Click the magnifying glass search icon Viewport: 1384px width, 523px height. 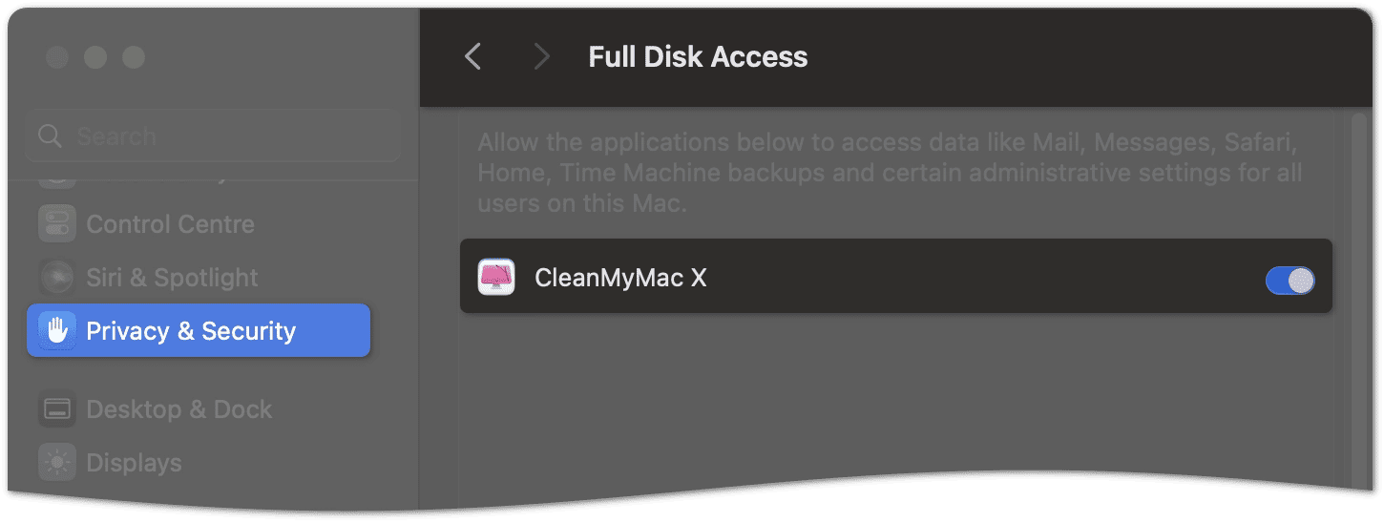pyautogui.click(x=50, y=136)
